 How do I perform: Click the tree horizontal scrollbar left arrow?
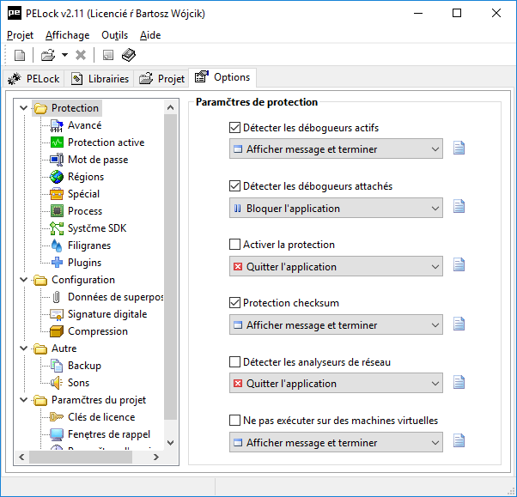(x=21, y=458)
